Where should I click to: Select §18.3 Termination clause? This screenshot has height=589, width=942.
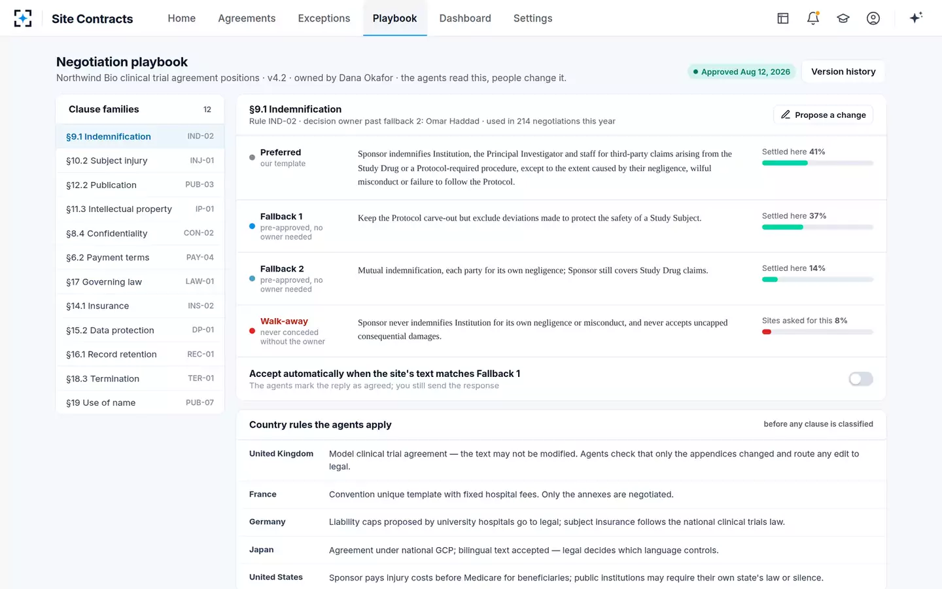pos(140,378)
